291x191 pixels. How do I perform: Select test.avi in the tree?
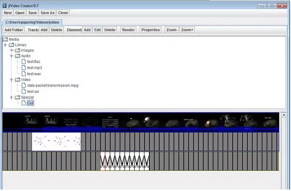[33, 91]
